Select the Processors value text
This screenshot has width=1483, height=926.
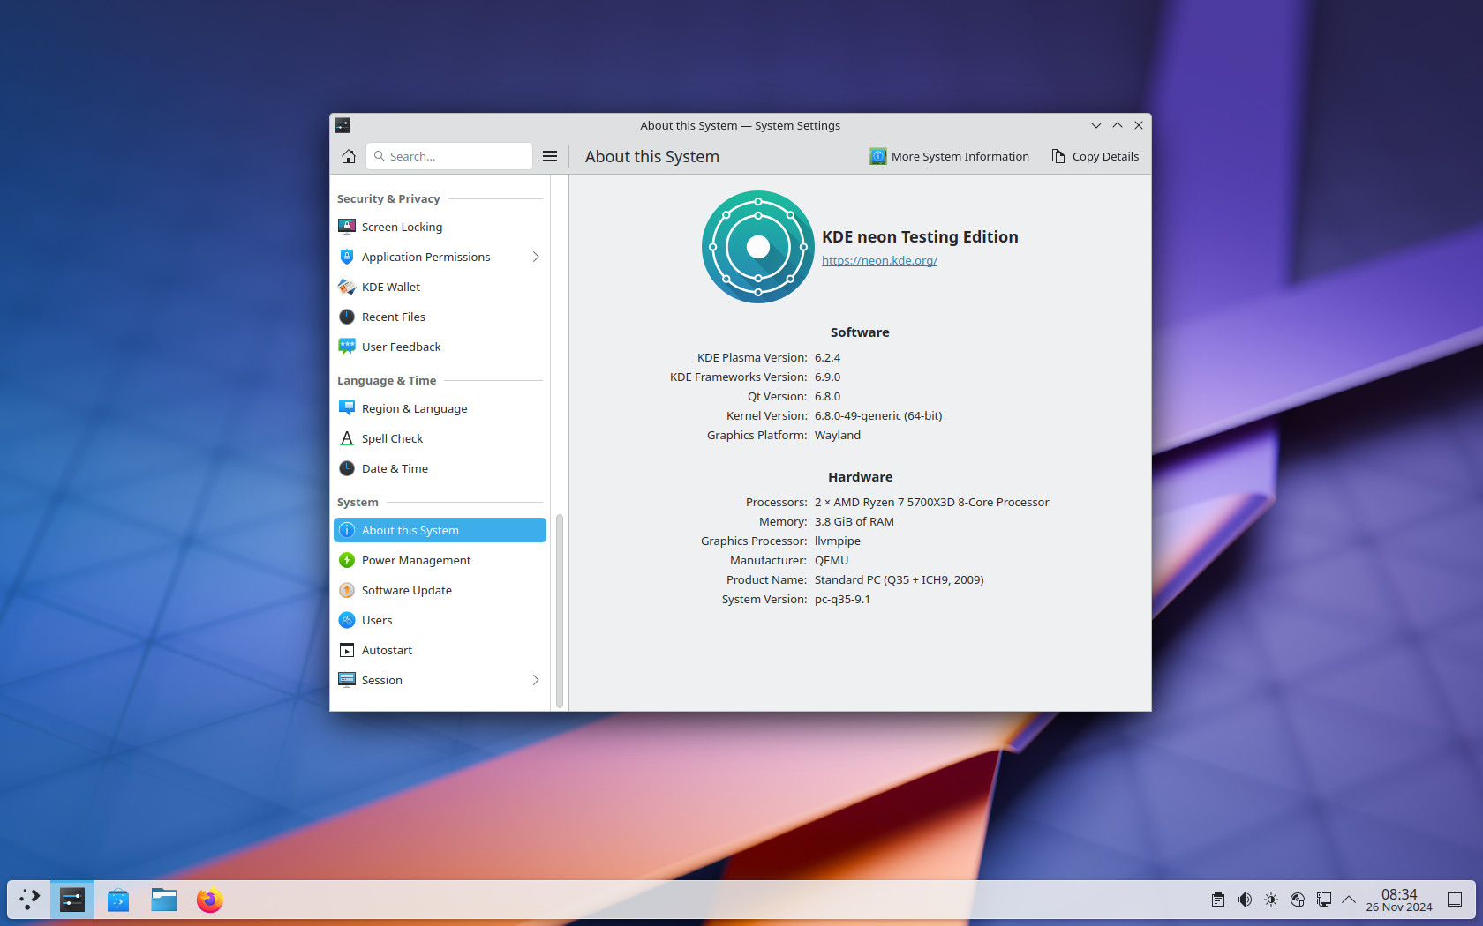[x=932, y=502]
